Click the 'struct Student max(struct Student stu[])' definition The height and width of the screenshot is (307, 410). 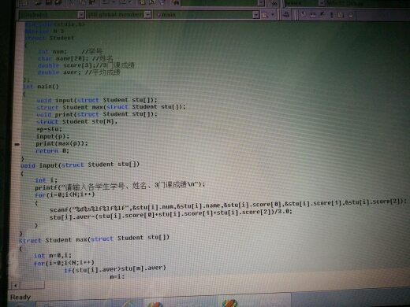(x=94, y=239)
